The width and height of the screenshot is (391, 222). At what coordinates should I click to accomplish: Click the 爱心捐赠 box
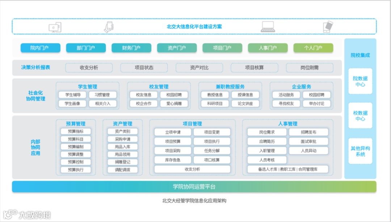click(x=174, y=104)
